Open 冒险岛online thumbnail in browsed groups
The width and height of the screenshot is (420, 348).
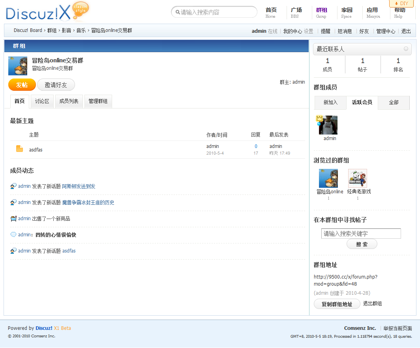(x=328, y=178)
